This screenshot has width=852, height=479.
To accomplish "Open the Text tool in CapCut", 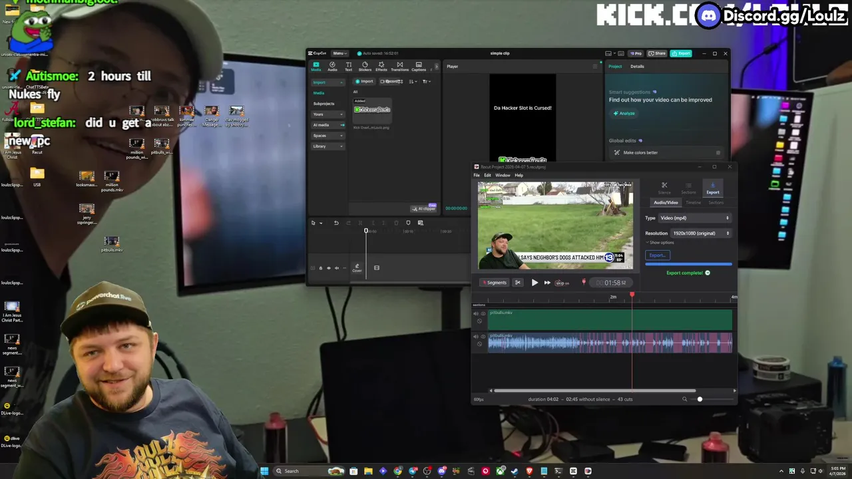I will click(348, 67).
